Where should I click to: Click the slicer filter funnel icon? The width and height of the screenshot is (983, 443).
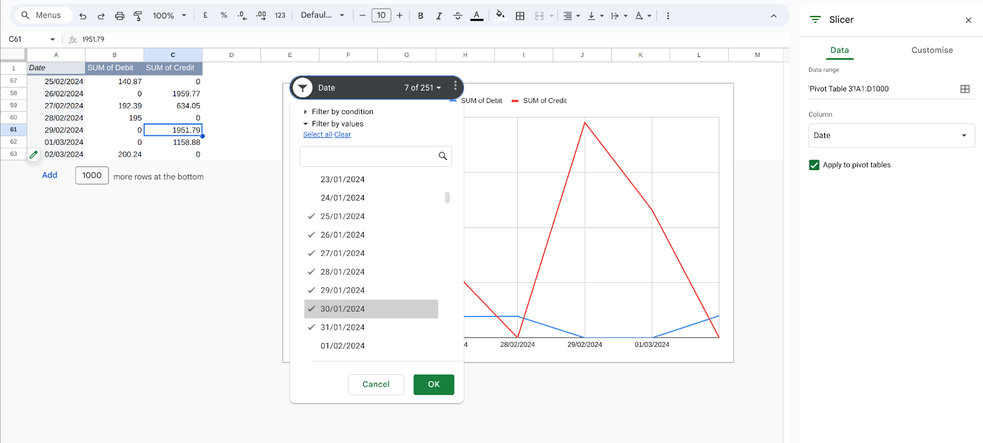coord(302,88)
